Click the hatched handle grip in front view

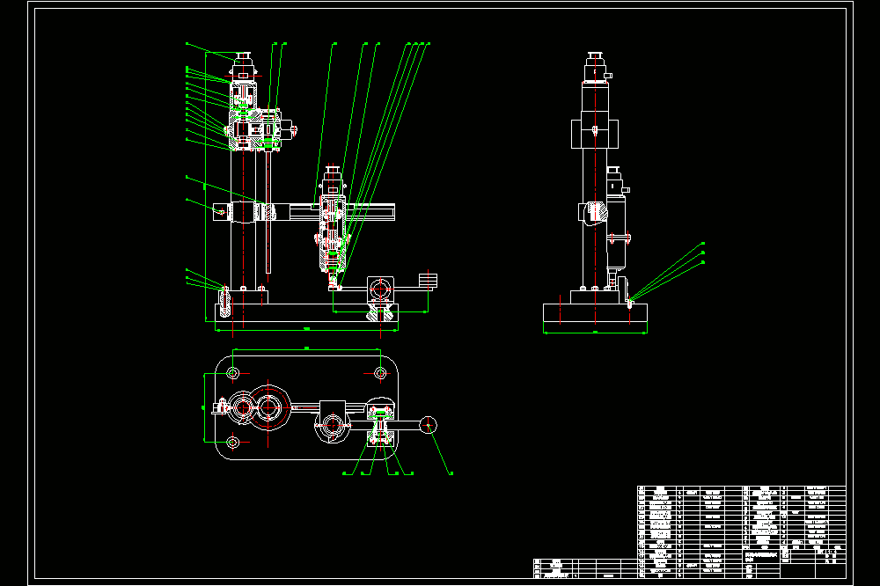(428, 280)
